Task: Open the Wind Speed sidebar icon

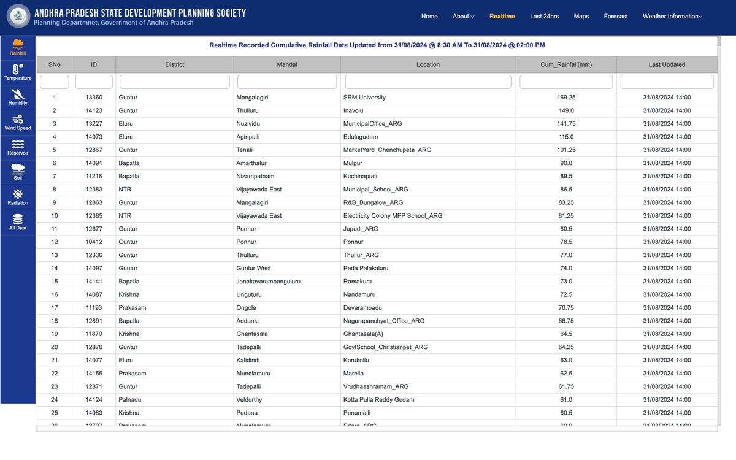Action: (18, 122)
